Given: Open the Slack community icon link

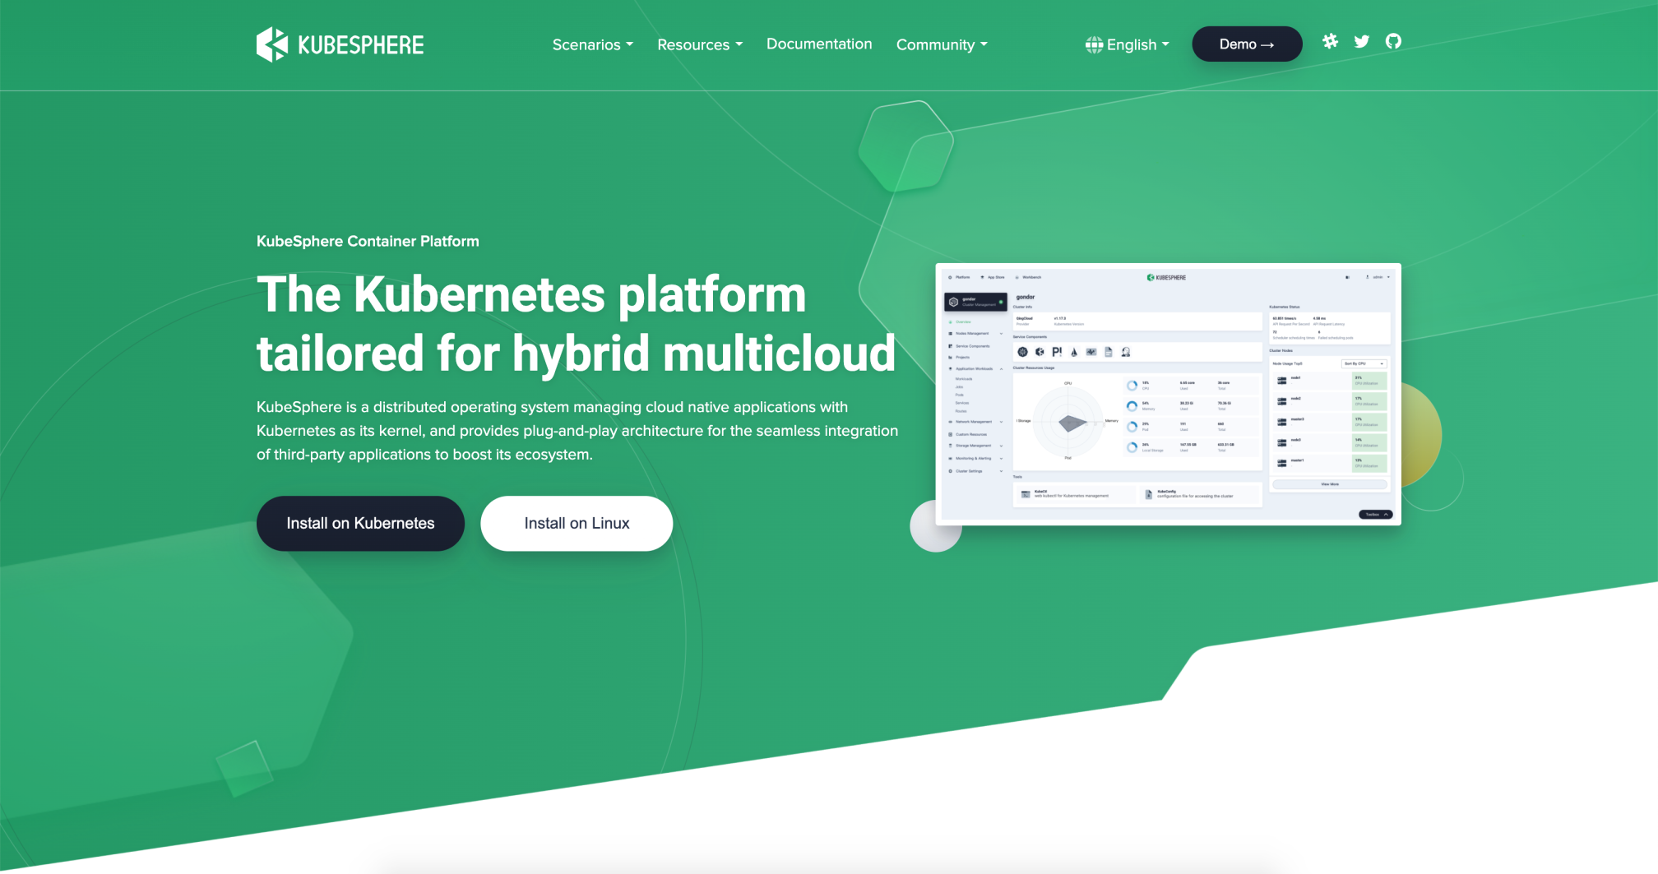Looking at the screenshot, I should [1330, 41].
